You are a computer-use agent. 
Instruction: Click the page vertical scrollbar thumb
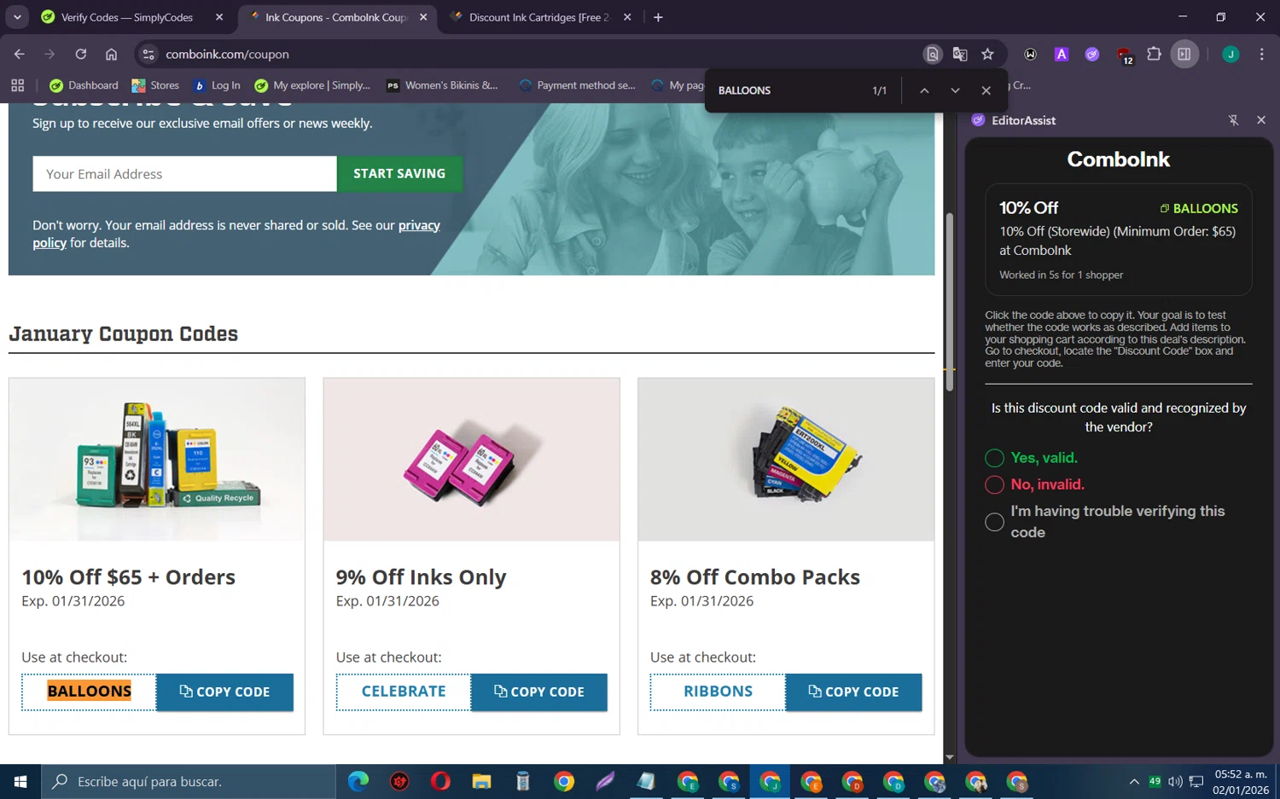coord(950,302)
